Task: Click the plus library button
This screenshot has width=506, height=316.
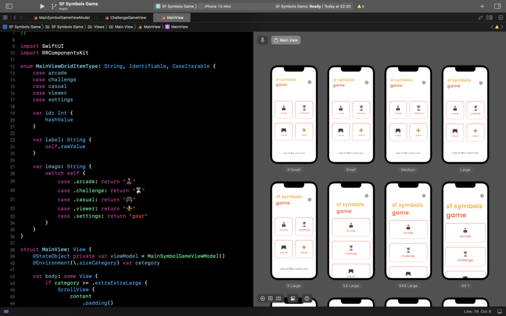Action: coord(482,6)
